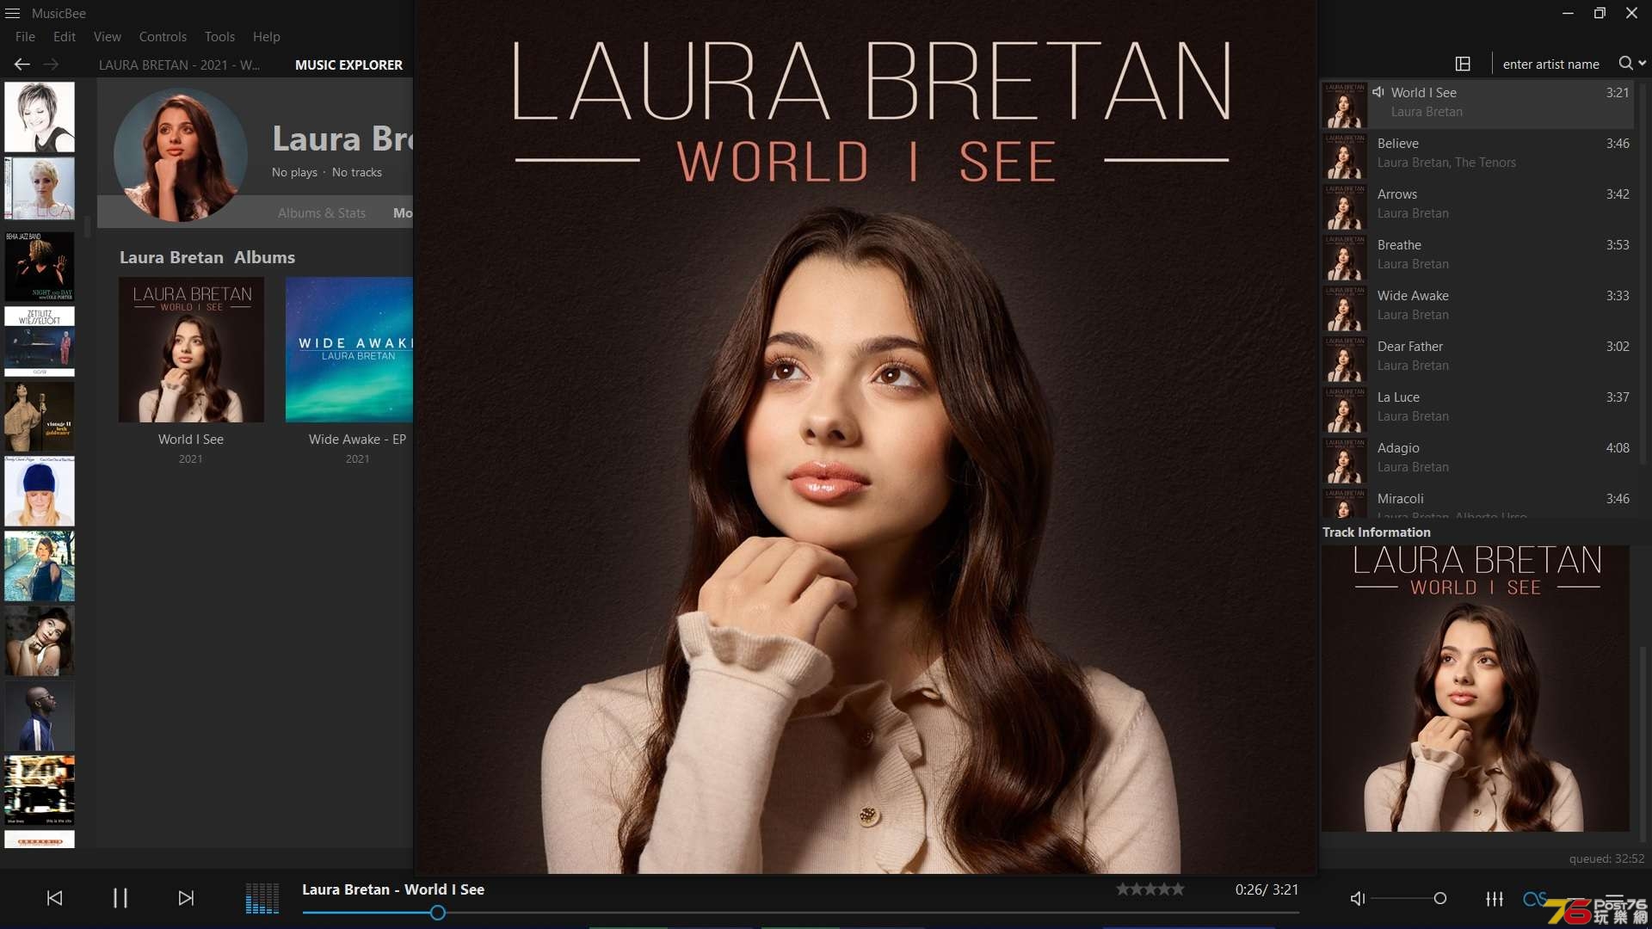
Task: Open the Tools menu
Action: pyautogui.click(x=219, y=37)
